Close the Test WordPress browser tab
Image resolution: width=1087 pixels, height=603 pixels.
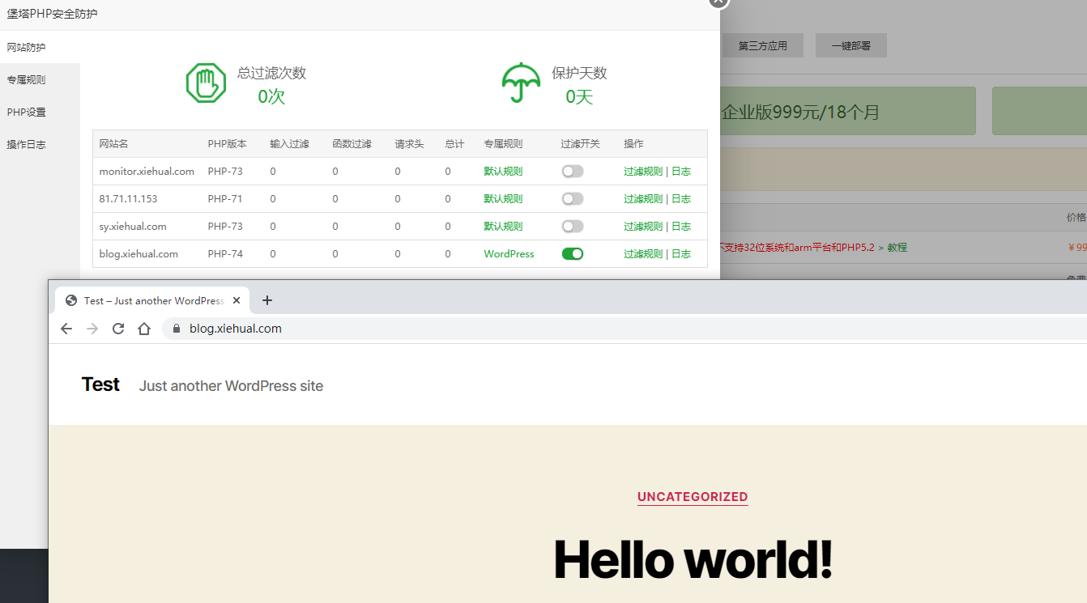click(237, 300)
